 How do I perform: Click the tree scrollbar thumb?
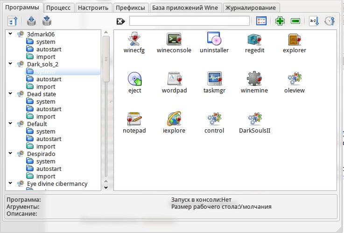point(106,59)
